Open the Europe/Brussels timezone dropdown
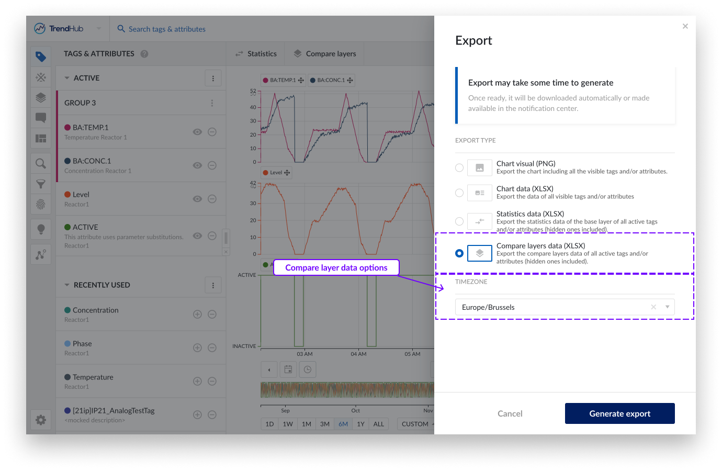The width and height of the screenshot is (722, 471). coord(667,307)
